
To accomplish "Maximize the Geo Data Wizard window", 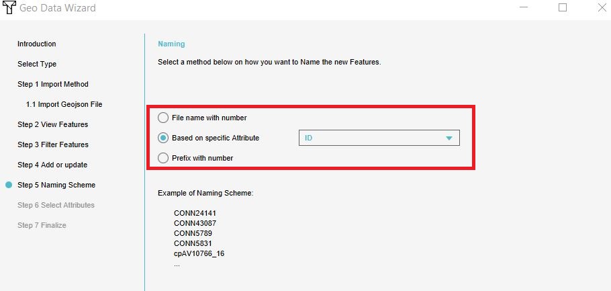I will [x=563, y=8].
